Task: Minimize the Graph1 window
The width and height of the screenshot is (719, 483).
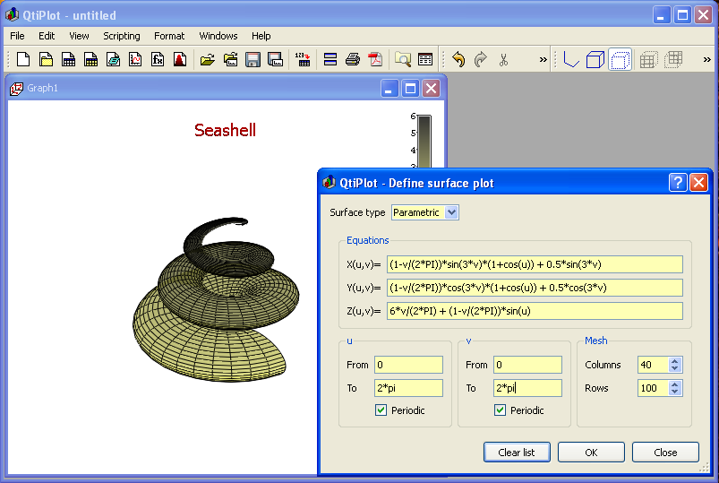Action: pyautogui.click(x=389, y=88)
